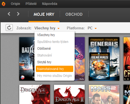The width and height of the screenshot is (130, 104).
Task: Choose Nainstalované hry from the list
Action: point(55,69)
